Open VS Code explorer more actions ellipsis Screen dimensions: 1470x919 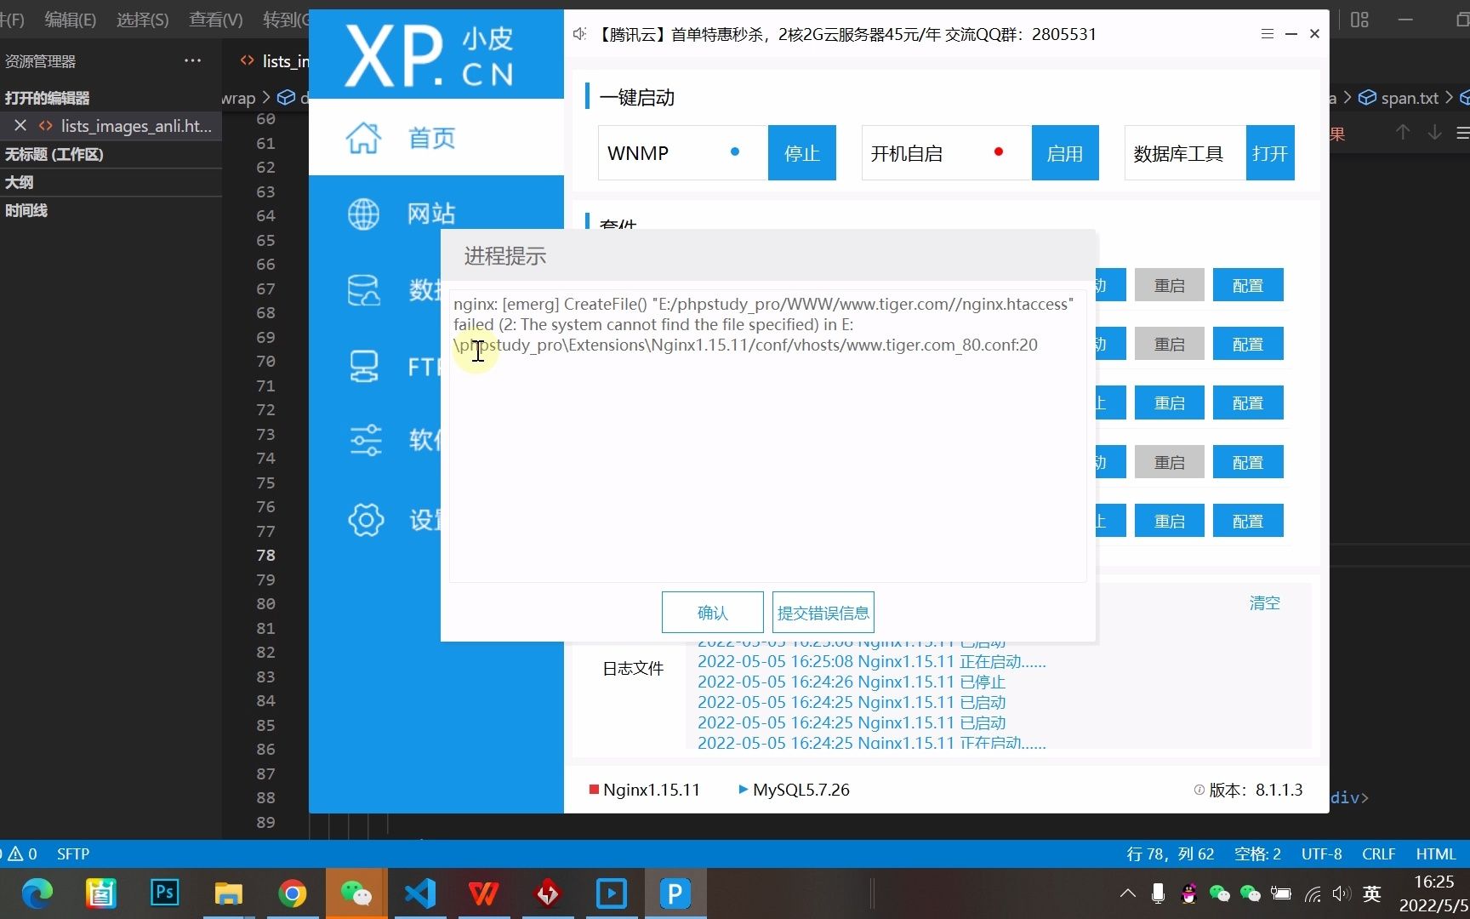click(193, 60)
